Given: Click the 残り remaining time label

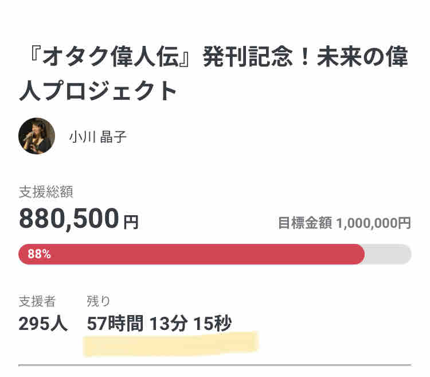Looking at the screenshot, I should click(98, 301).
